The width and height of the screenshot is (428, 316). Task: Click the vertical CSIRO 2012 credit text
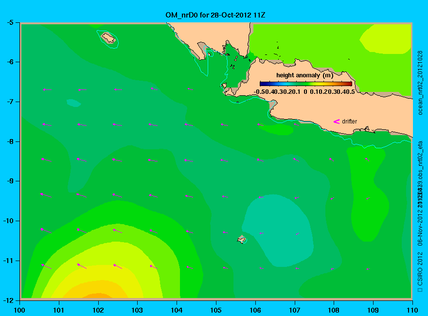click(420, 272)
